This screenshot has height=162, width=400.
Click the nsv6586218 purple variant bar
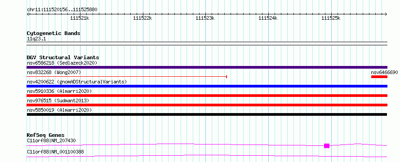click(207, 67)
